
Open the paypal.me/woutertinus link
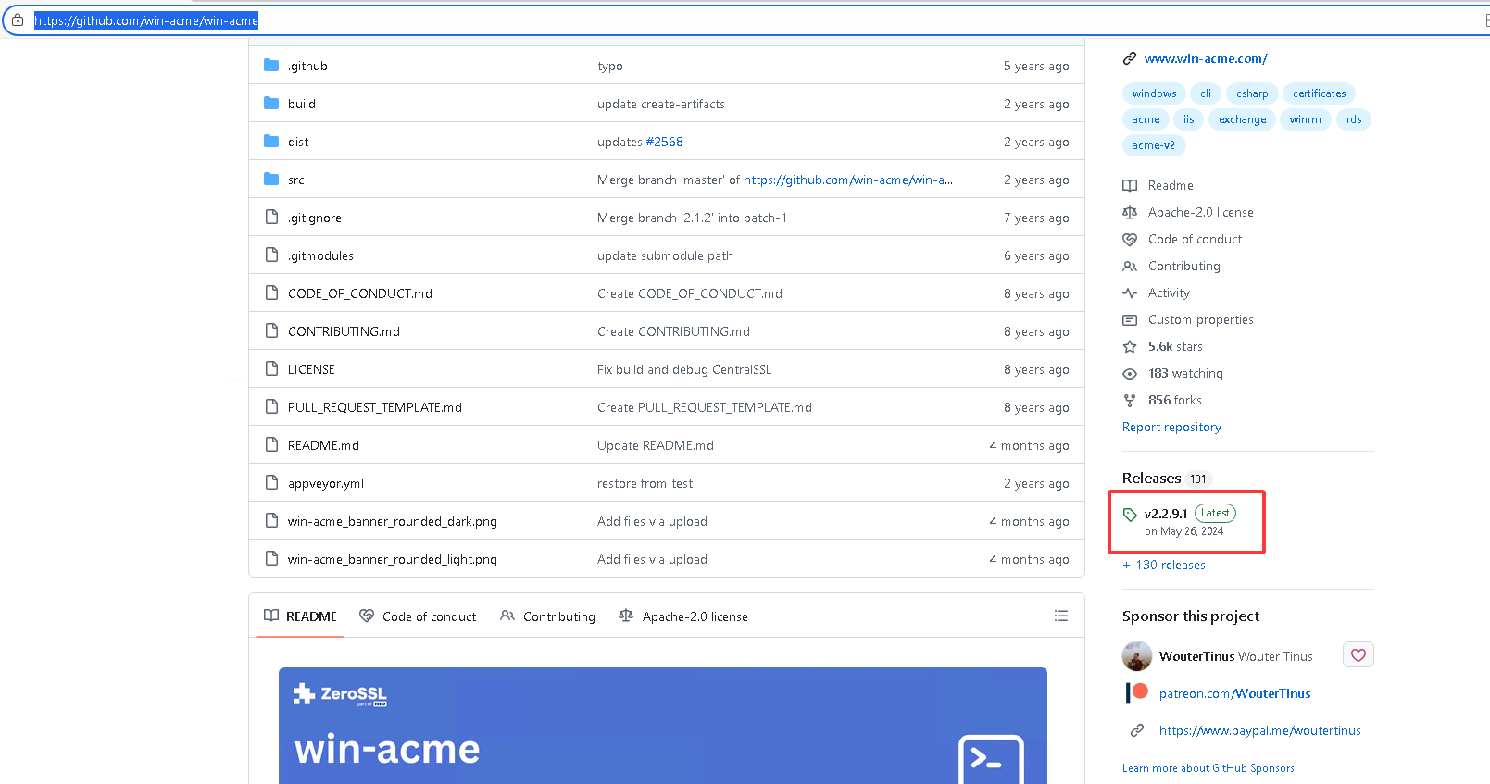(1260, 730)
